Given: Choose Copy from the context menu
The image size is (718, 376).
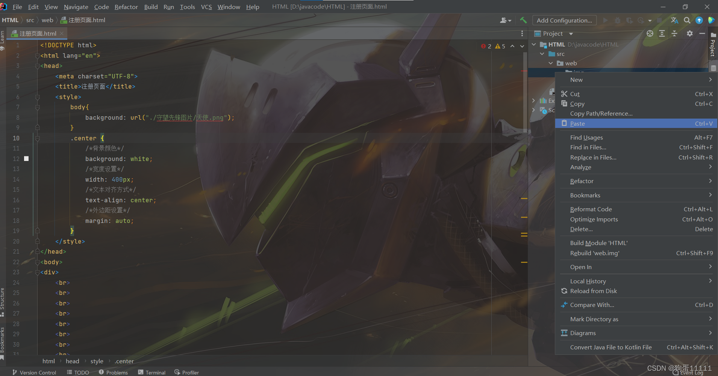Looking at the screenshot, I should (636, 104).
